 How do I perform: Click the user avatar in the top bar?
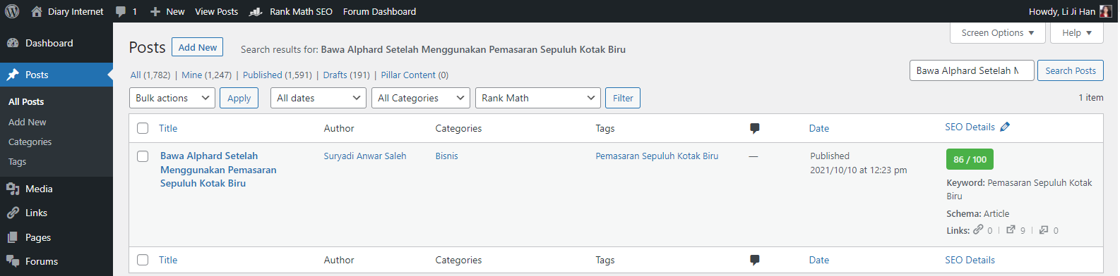click(1106, 11)
